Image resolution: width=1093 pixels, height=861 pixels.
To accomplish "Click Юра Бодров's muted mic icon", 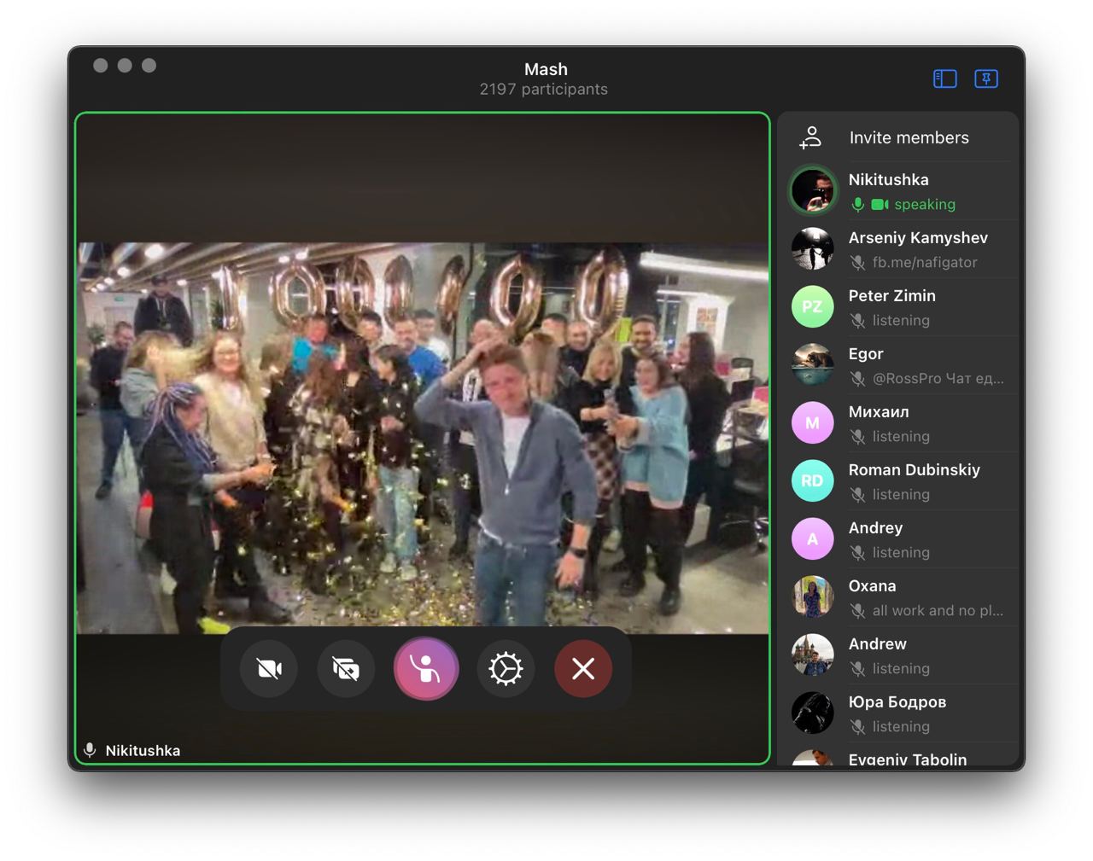I will [x=858, y=727].
